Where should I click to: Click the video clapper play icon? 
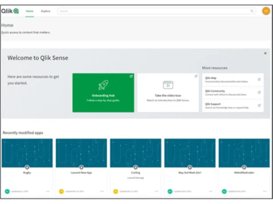tap(168, 85)
